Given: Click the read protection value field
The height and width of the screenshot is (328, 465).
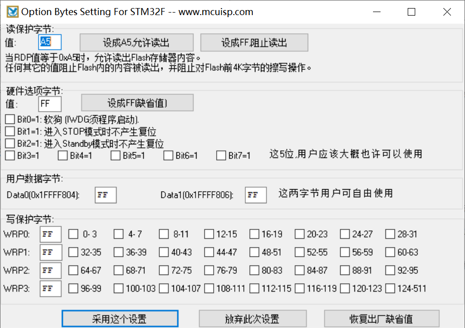Looking at the screenshot, I should [x=50, y=42].
